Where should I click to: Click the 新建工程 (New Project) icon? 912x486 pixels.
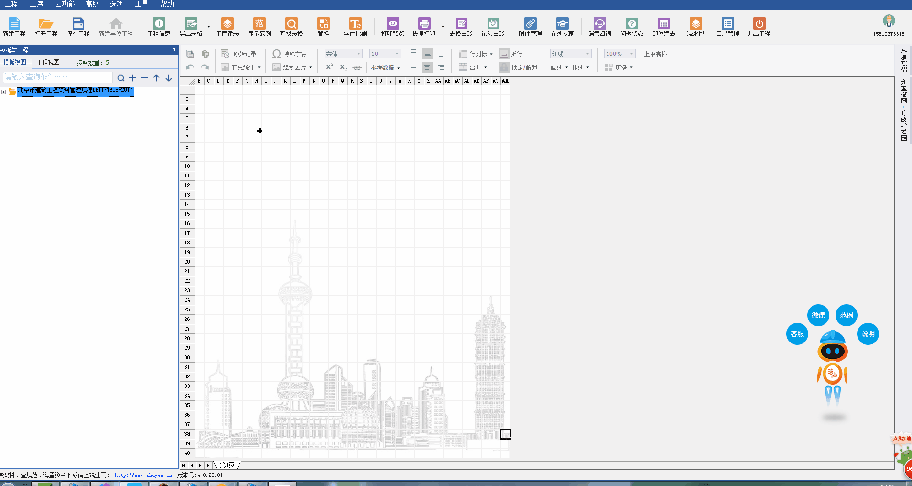(x=14, y=27)
